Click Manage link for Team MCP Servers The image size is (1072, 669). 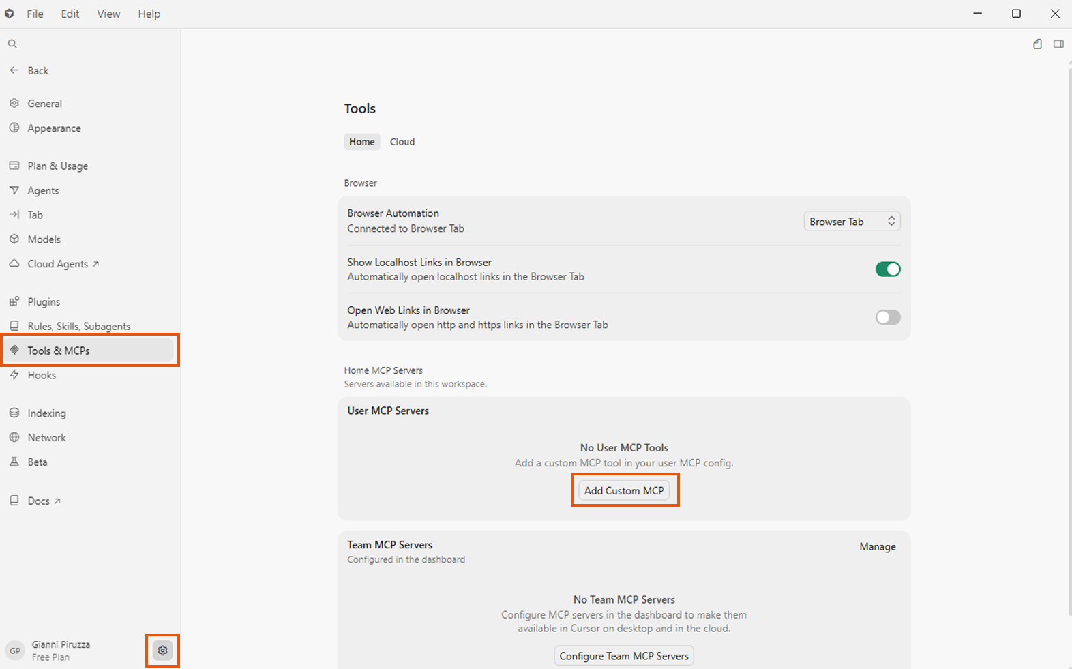coord(878,547)
